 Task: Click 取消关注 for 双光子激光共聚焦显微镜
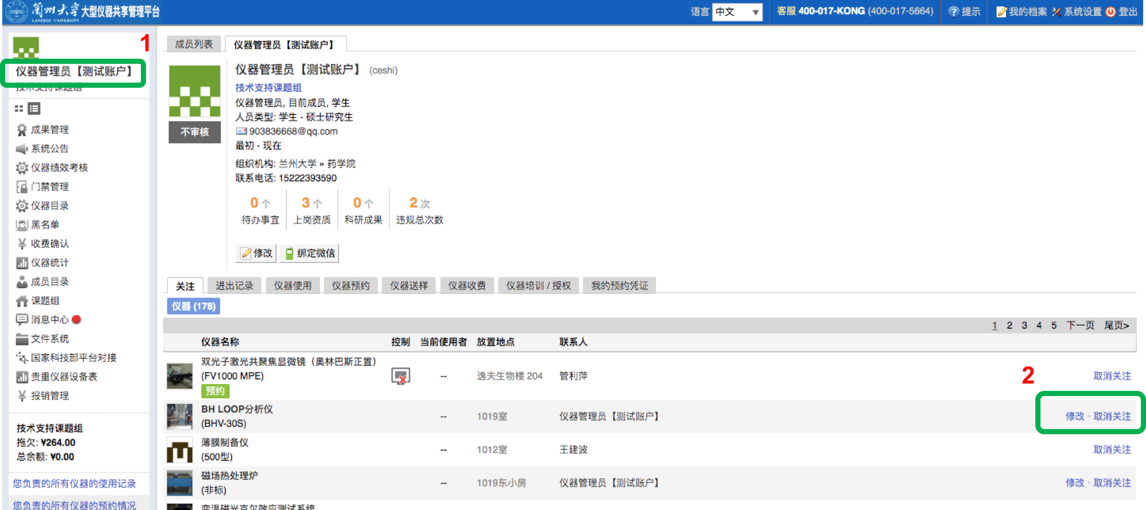pos(1112,376)
